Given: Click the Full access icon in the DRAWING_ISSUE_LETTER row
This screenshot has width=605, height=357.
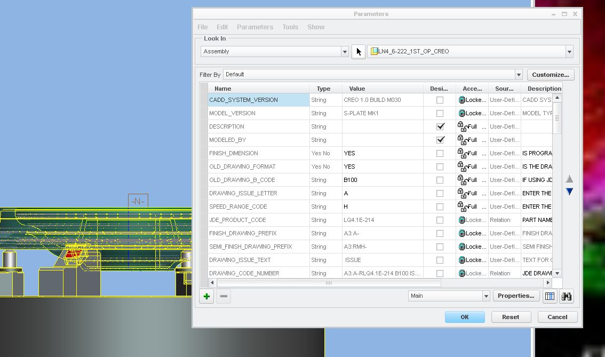Looking at the screenshot, I should pyautogui.click(x=462, y=193).
